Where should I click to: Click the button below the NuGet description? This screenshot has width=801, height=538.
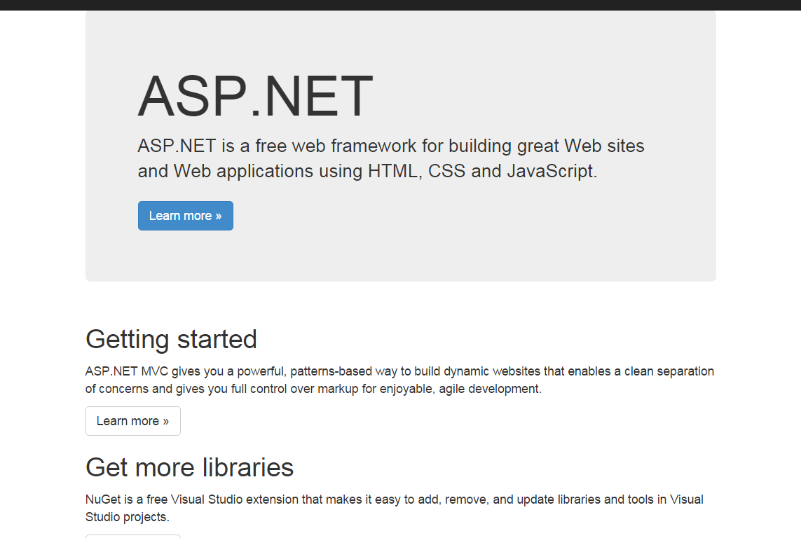[x=132, y=536]
